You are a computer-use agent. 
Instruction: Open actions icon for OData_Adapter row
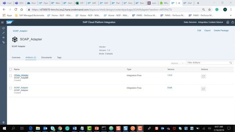pos(203,76)
